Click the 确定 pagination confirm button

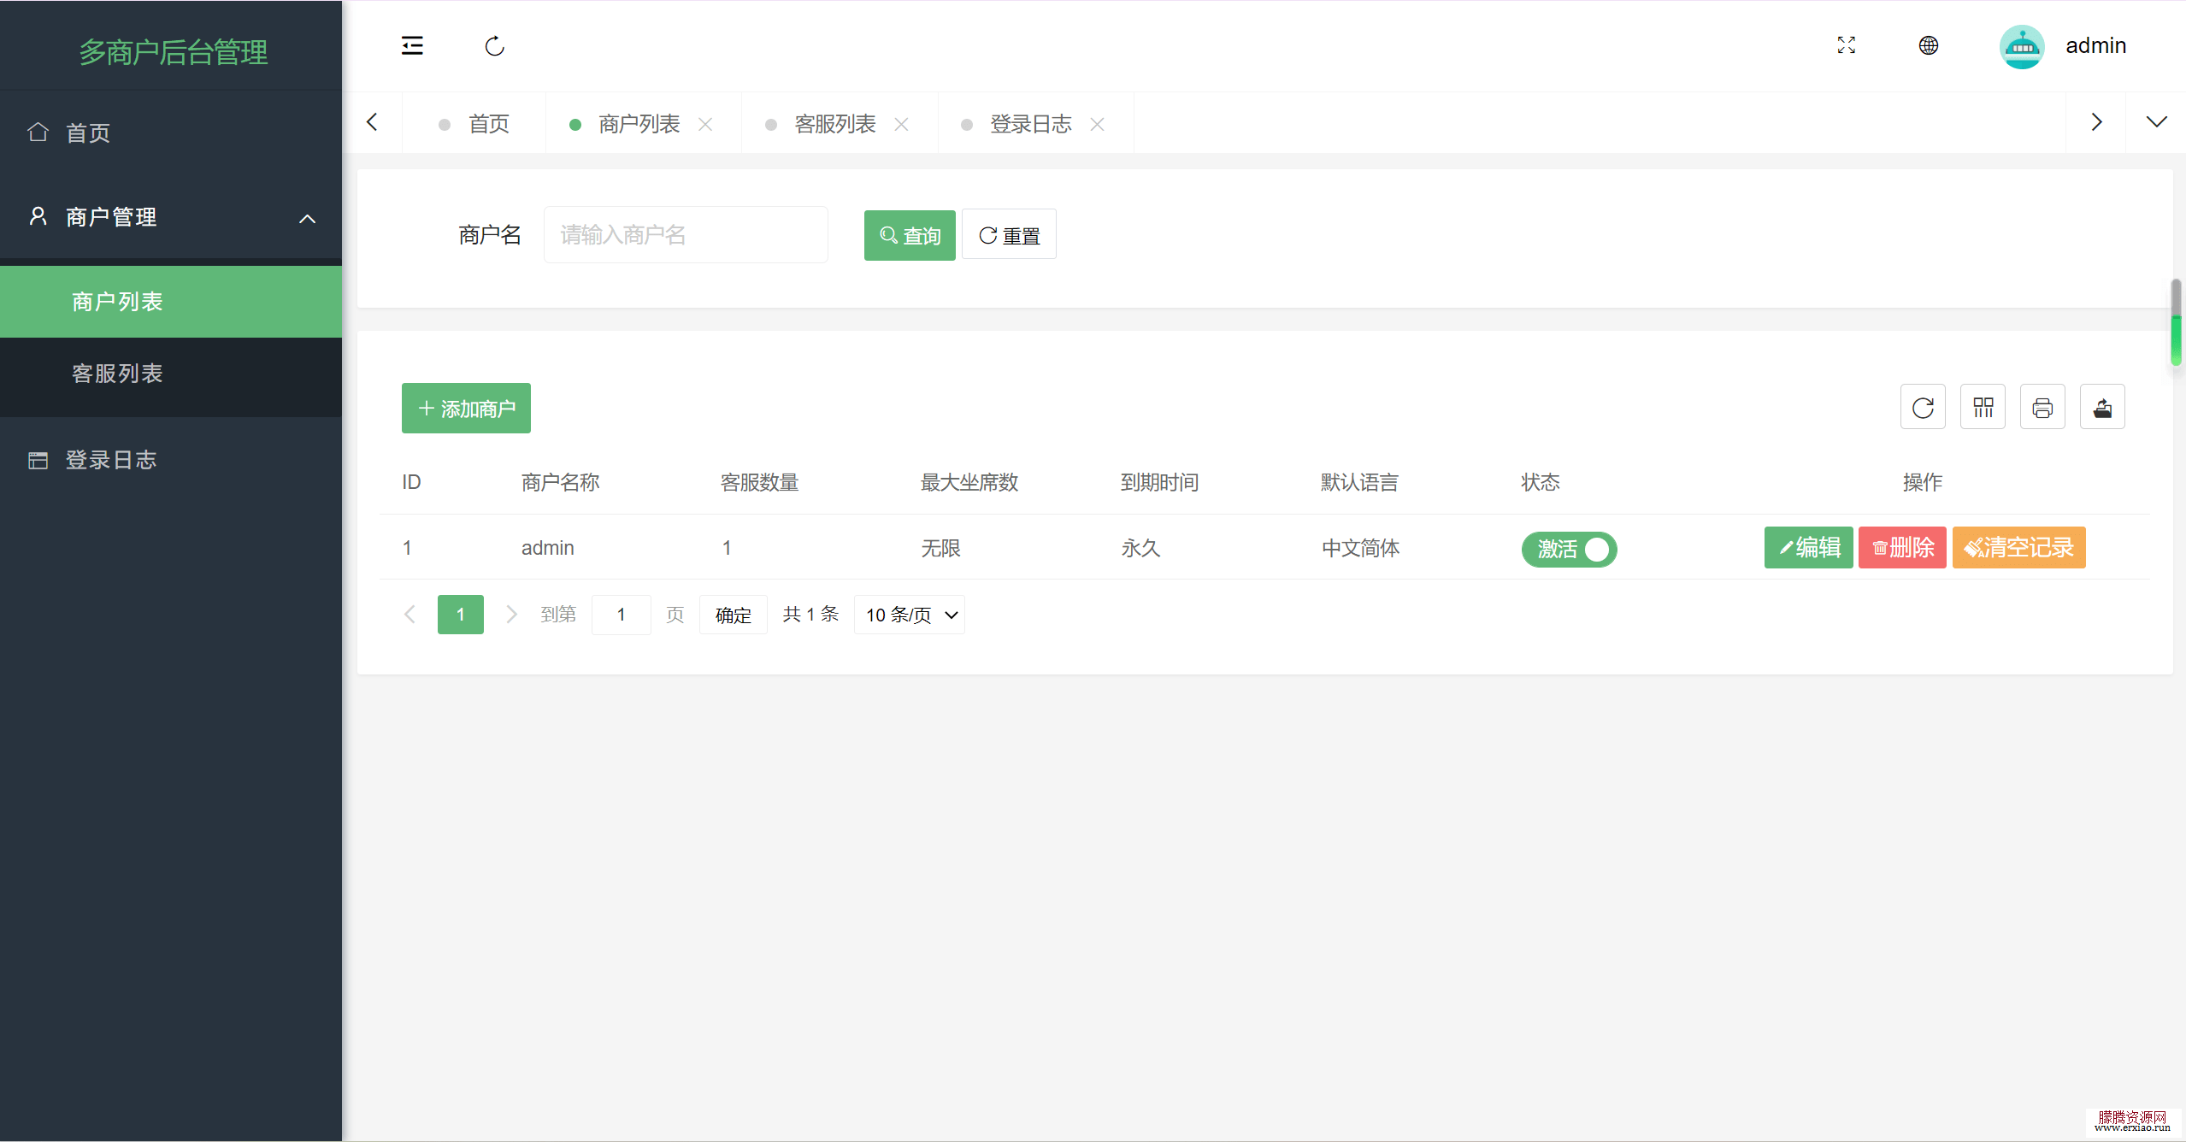click(734, 615)
